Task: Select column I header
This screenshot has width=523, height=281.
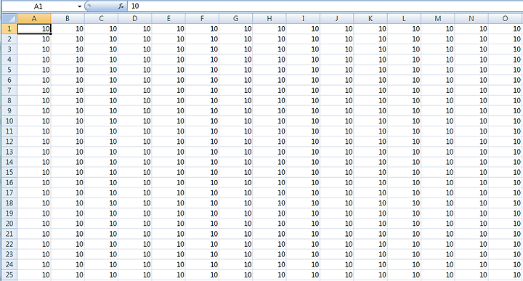Action: tap(303, 18)
